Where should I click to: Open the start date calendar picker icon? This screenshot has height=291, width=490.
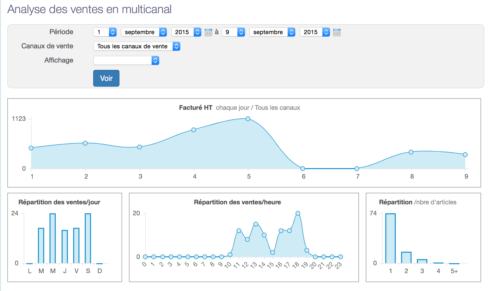click(208, 32)
